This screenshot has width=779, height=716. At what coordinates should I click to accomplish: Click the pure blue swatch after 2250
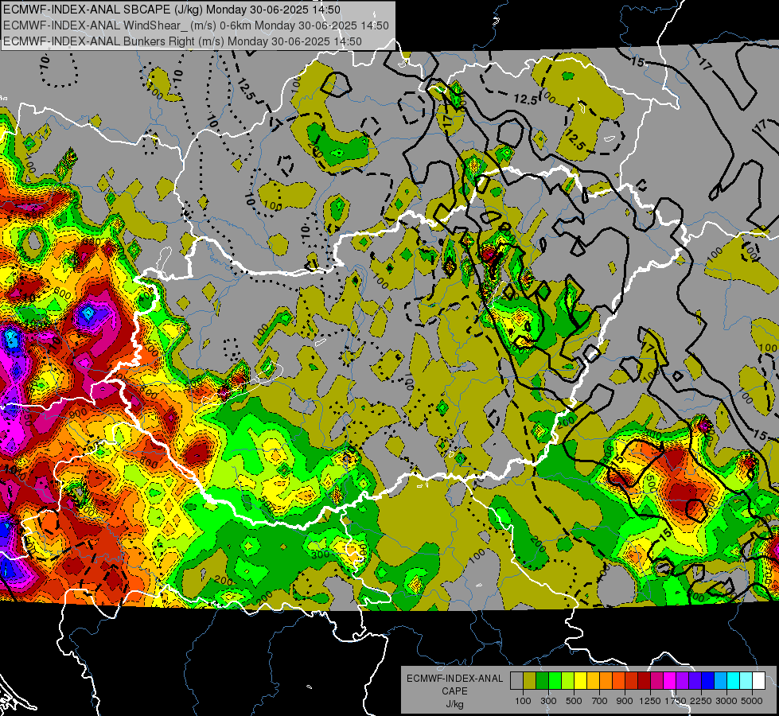click(708, 681)
